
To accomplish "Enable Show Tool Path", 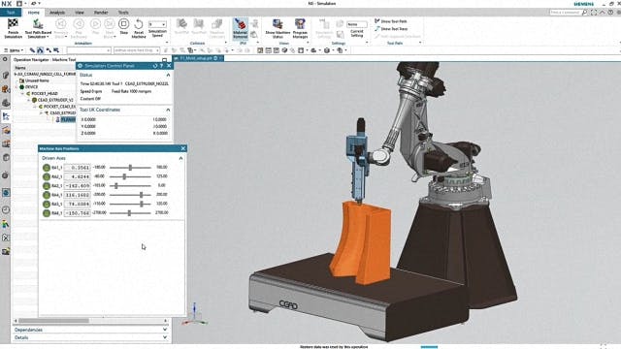I will pos(391,21).
